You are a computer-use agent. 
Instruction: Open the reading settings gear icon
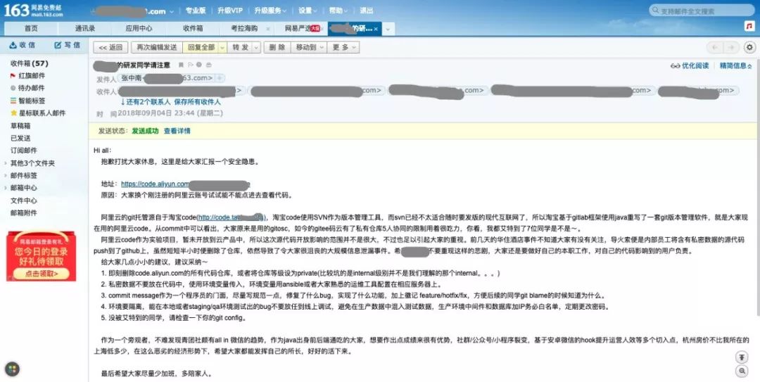coord(750,48)
